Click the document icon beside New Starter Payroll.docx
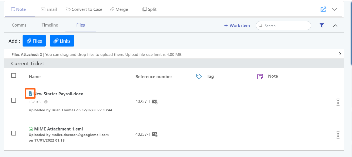The height and width of the screenshot is (157, 352). [x=30, y=94]
